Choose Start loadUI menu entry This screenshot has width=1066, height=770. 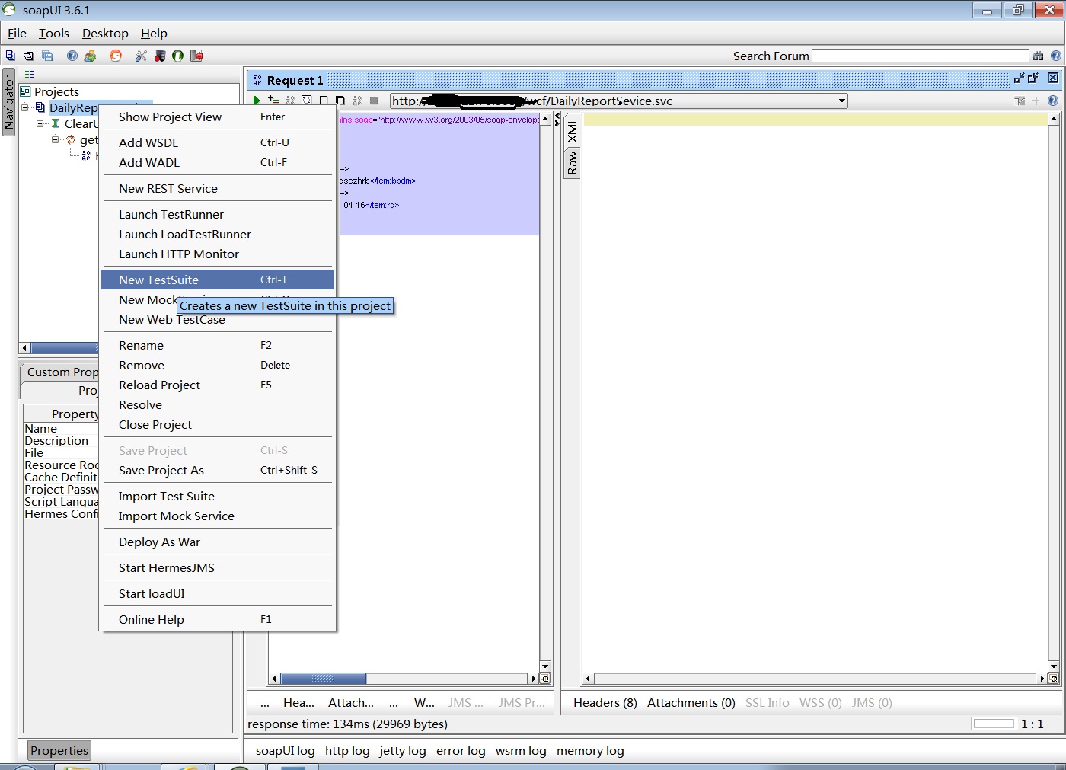218,593
